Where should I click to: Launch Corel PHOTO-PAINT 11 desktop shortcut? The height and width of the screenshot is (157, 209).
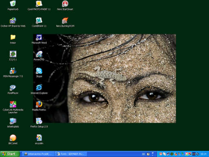point(39,4)
